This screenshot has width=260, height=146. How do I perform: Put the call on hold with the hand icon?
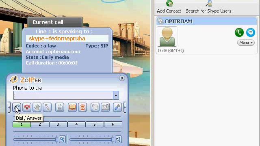point(37,107)
